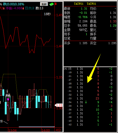Click the 跌(0.00)0.38% header text
Viewport: 118px width, 133px height.
pyautogui.click(x=14, y=4)
